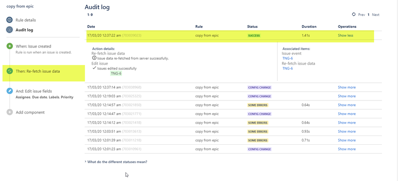Click the 0.71s duration value
The height and width of the screenshot is (181, 398).
pos(305,140)
